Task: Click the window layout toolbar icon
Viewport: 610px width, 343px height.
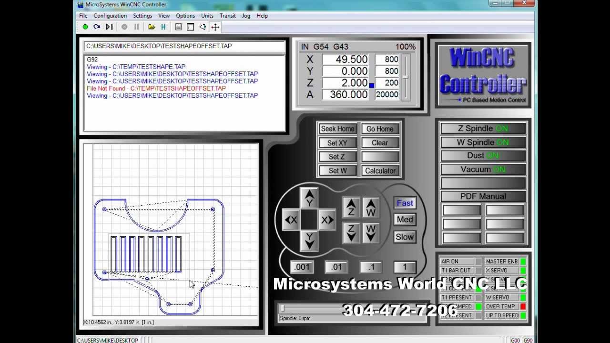Action: click(190, 27)
